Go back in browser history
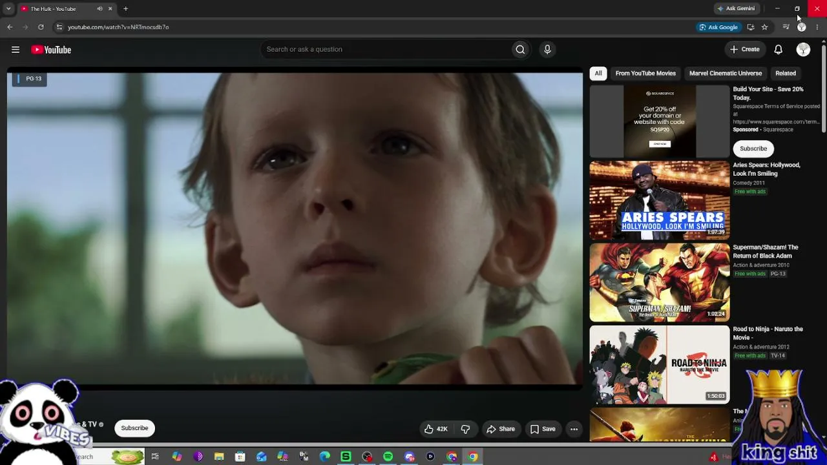The image size is (827, 465). coord(10,27)
